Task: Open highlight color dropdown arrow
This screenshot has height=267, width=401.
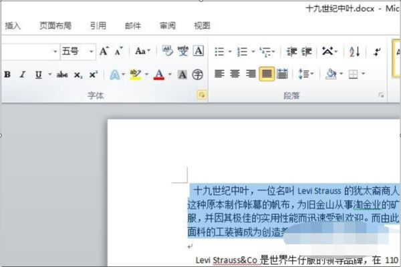Action: pos(146,75)
